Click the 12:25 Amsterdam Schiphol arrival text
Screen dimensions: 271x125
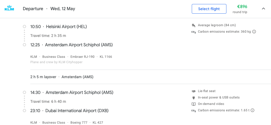71,45
